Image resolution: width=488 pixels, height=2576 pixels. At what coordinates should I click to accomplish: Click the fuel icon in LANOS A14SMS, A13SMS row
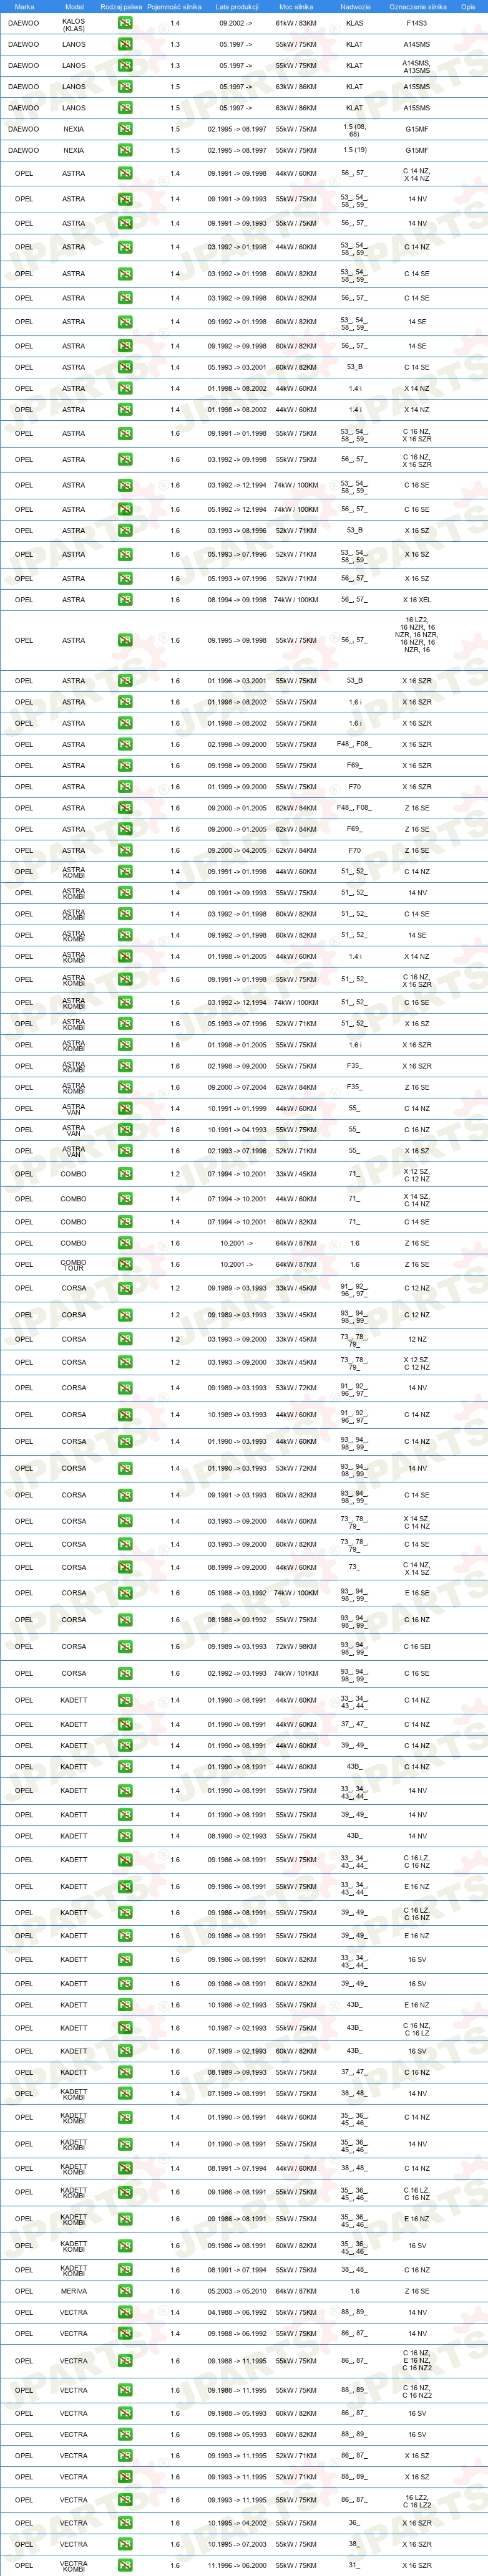125,65
